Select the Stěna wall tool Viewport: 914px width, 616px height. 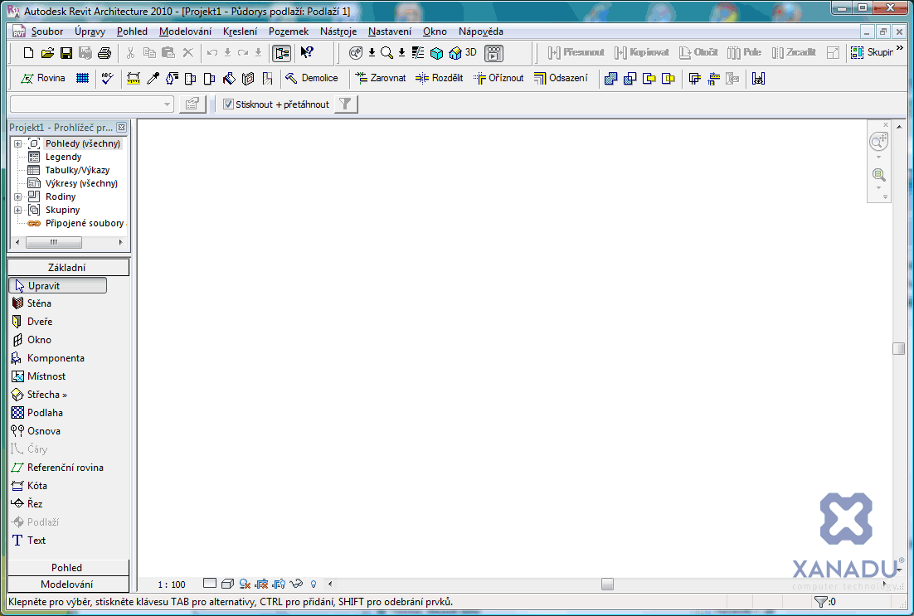point(32,303)
